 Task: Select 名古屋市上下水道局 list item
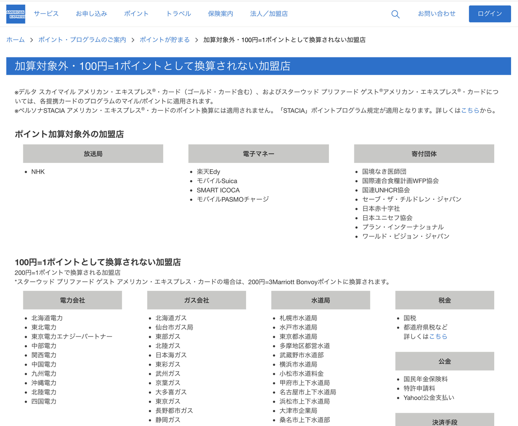[308, 392]
